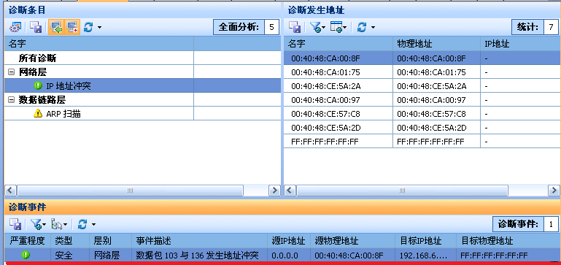The image size is (561, 265).
Task: Sort events by 严重程度 column
Action: coord(28,241)
